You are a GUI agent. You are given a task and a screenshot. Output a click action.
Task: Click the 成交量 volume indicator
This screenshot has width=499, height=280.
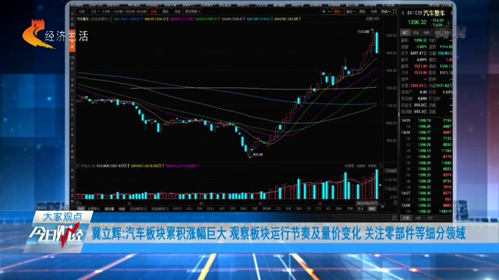[x=109, y=209]
